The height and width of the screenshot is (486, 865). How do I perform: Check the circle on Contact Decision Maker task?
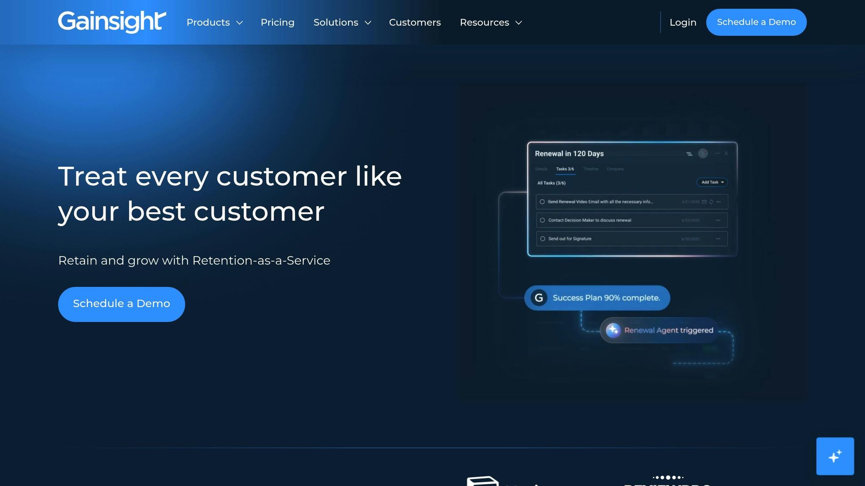[543, 220]
